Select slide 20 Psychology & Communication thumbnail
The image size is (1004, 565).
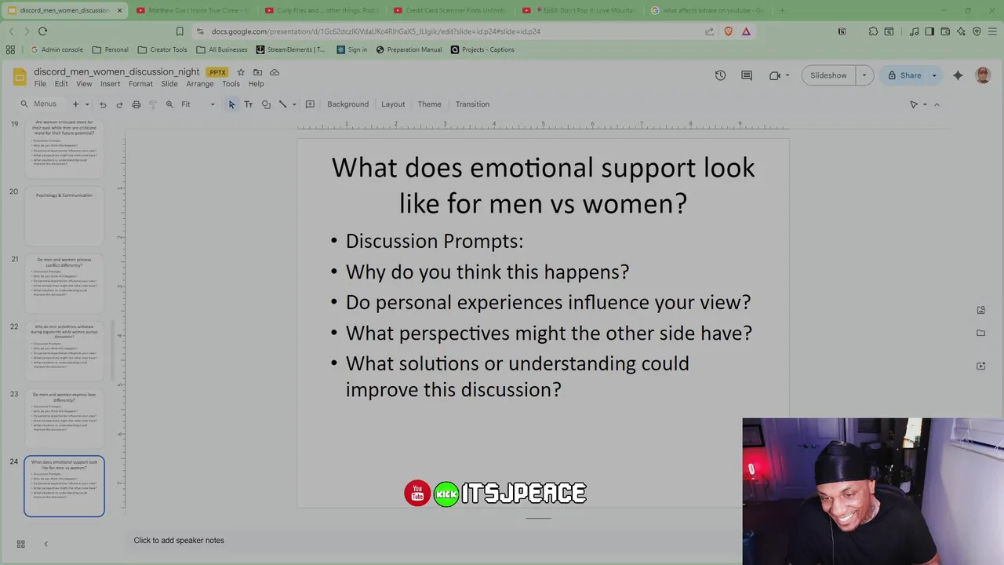[x=64, y=216]
